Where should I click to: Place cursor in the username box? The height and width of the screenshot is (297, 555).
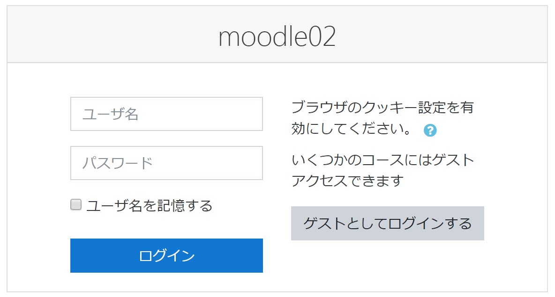pyautogui.click(x=166, y=114)
